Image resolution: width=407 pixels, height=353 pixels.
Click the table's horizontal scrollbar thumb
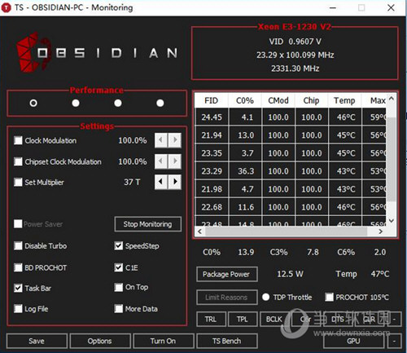(287, 232)
